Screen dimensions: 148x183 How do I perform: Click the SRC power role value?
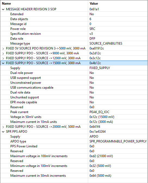pos(92,29)
